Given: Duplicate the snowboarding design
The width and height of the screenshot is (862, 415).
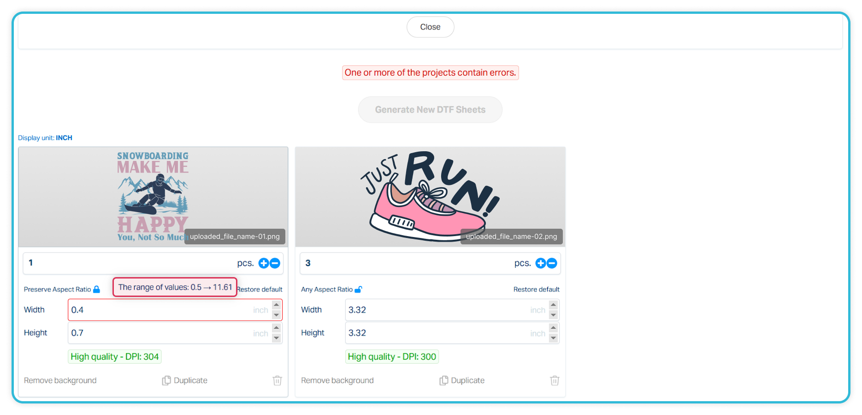Looking at the screenshot, I should (185, 380).
